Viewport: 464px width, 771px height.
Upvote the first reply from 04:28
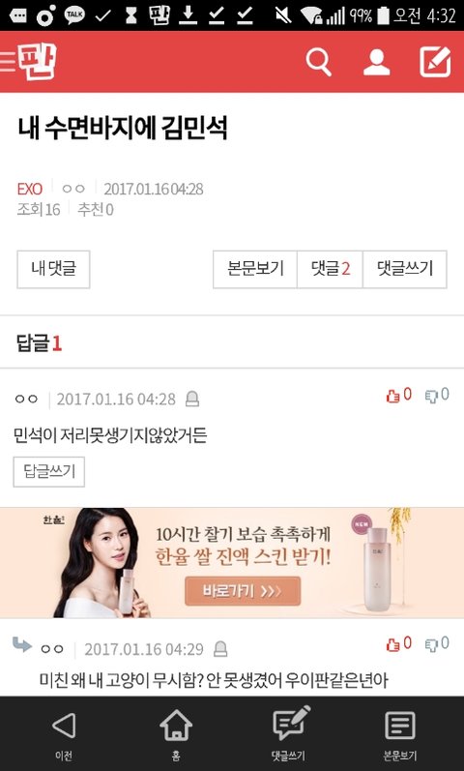[x=398, y=395]
